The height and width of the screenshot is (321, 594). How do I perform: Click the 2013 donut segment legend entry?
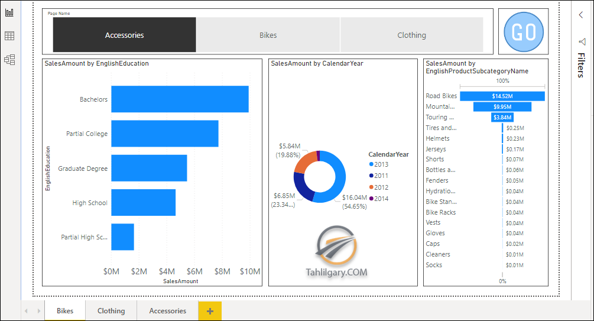tap(379, 164)
